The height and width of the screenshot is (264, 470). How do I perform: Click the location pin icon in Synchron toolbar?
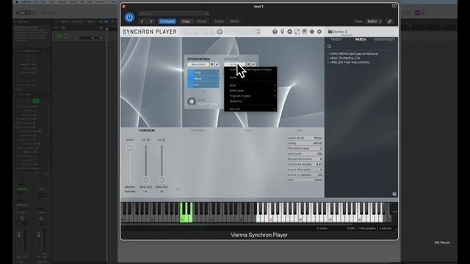[282, 32]
